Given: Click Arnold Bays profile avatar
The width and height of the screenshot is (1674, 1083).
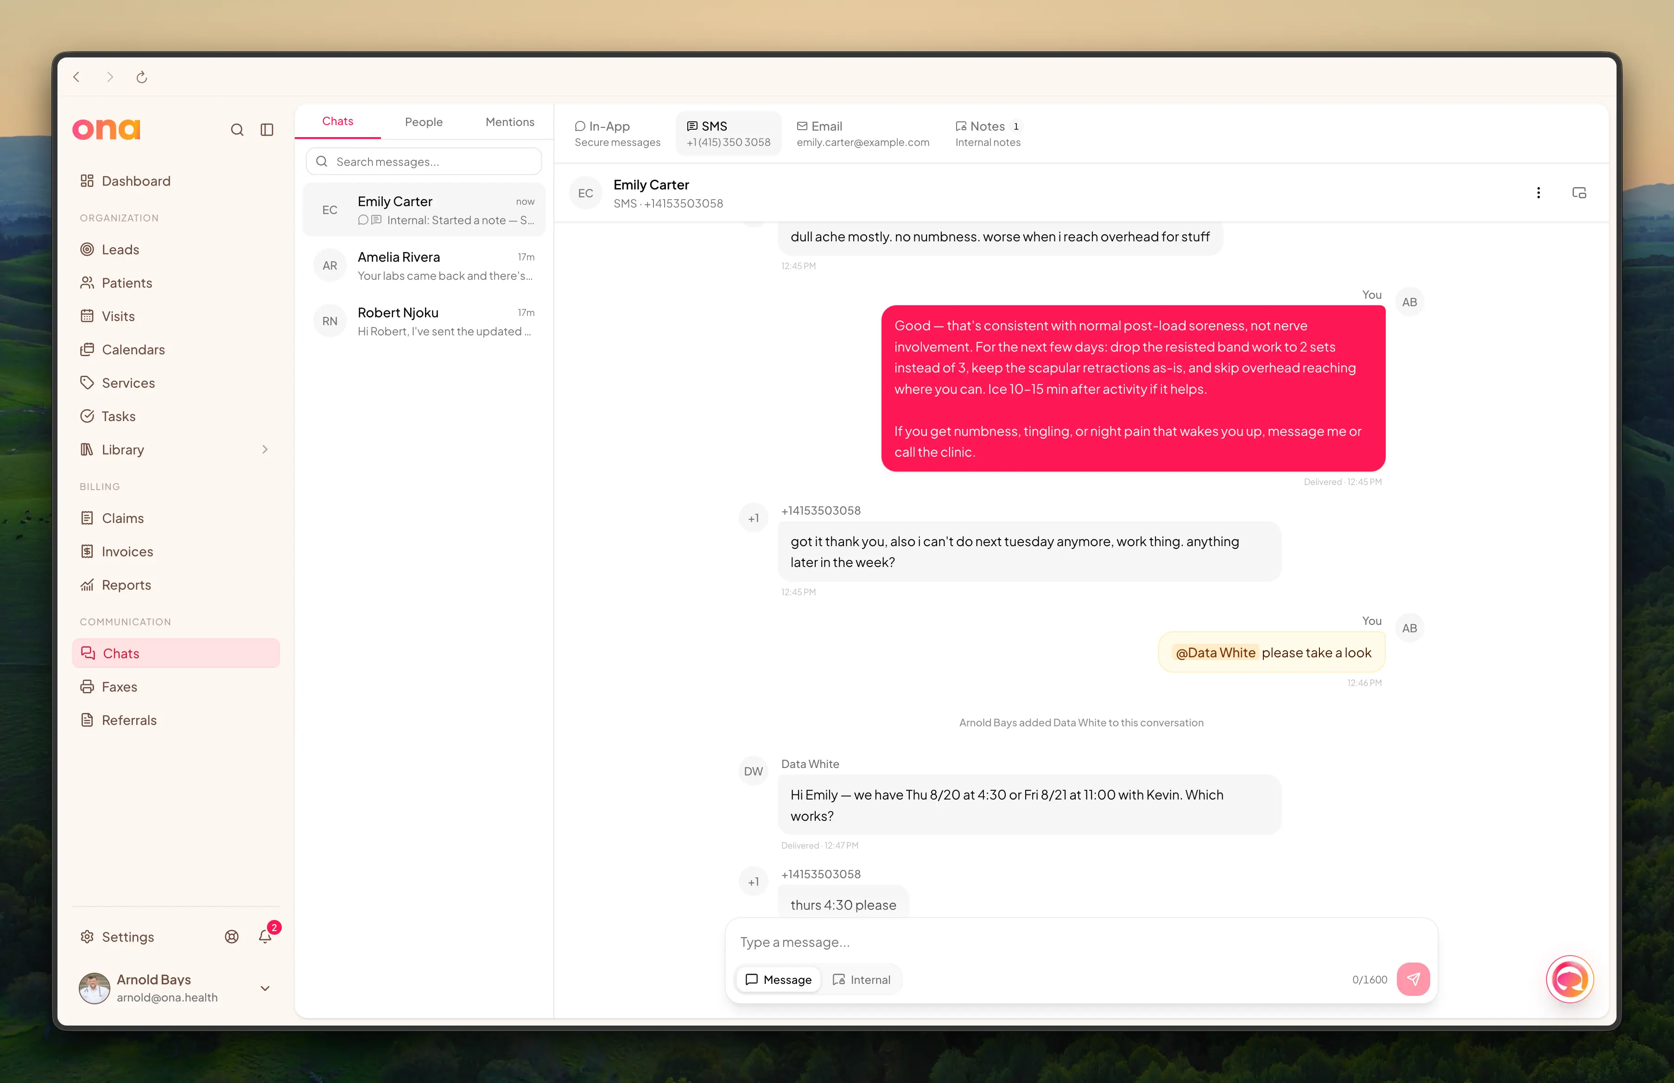Looking at the screenshot, I should (x=94, y=988).
